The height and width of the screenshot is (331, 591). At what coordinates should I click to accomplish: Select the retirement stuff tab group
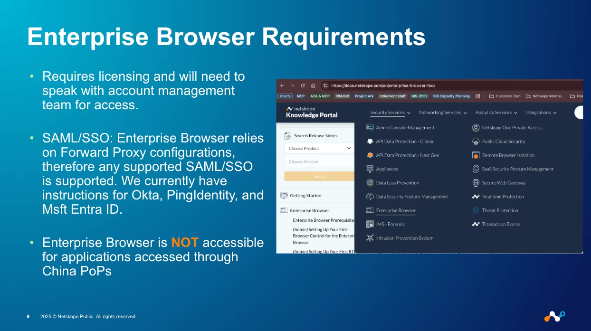click(x=392, y=96)
